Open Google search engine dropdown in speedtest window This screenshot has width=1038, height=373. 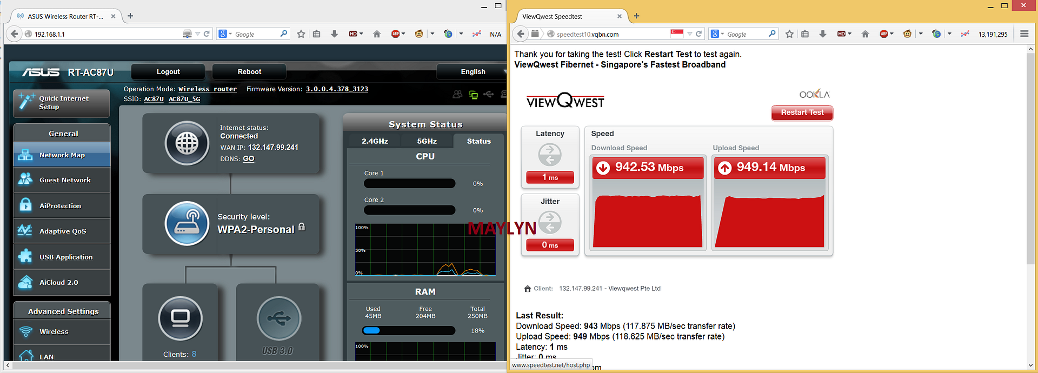click(x=717, y=34)
